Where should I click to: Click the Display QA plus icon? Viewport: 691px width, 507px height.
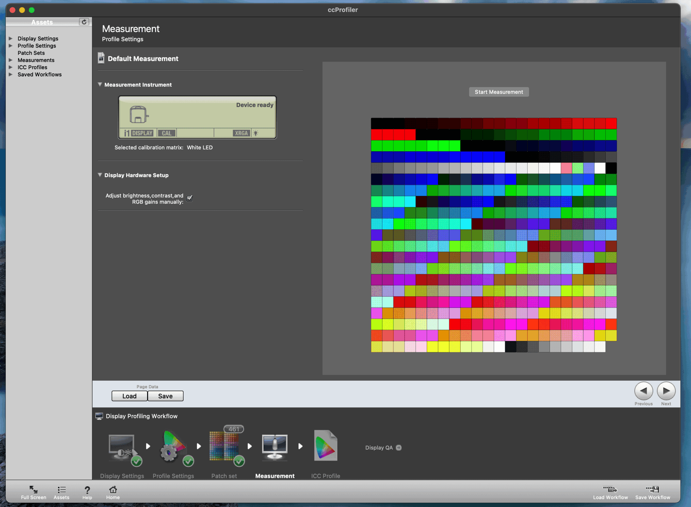click(x=398, y=447)
